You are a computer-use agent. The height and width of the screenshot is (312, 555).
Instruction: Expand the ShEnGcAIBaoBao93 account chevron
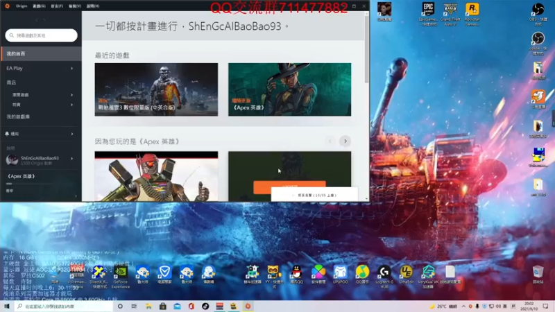[72, 159]
